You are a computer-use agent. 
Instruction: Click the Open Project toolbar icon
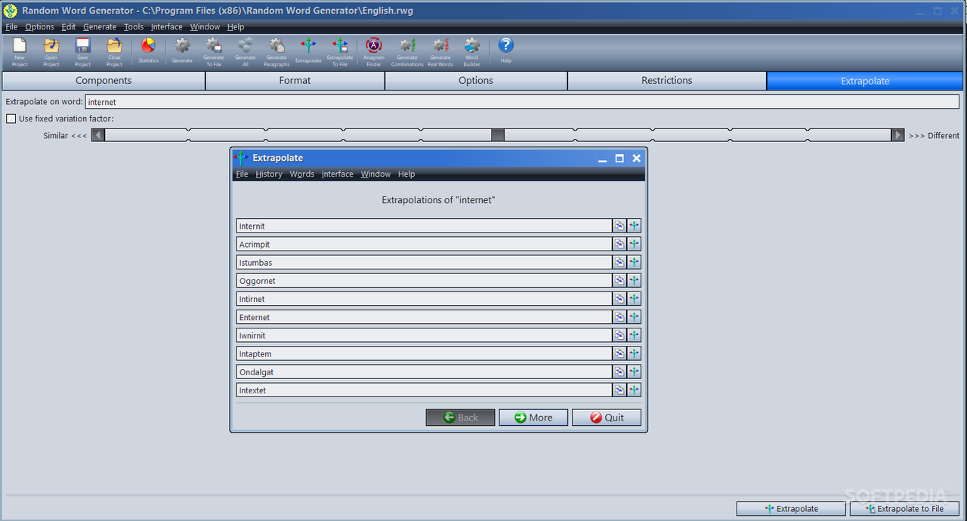[x=51, y=51]
